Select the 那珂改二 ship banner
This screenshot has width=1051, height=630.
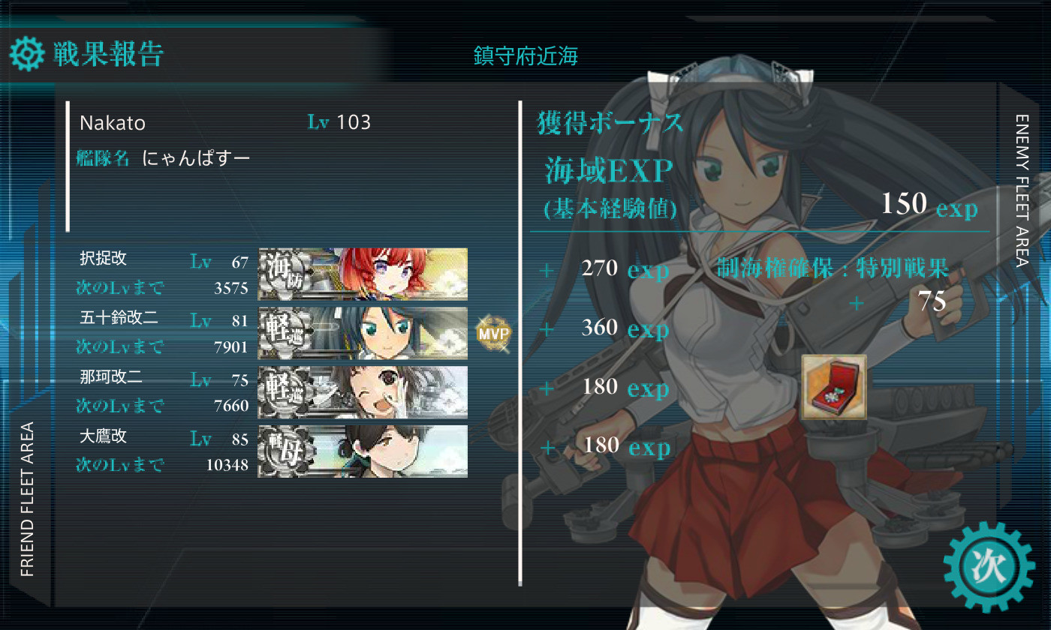363,392
